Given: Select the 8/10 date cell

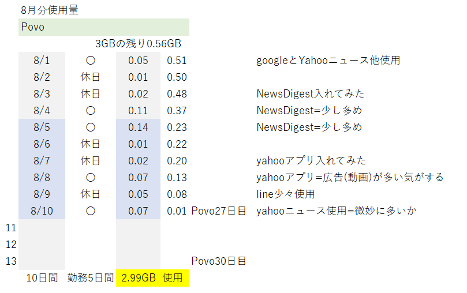Looking at the screenshot, I should tap(42, 211).
